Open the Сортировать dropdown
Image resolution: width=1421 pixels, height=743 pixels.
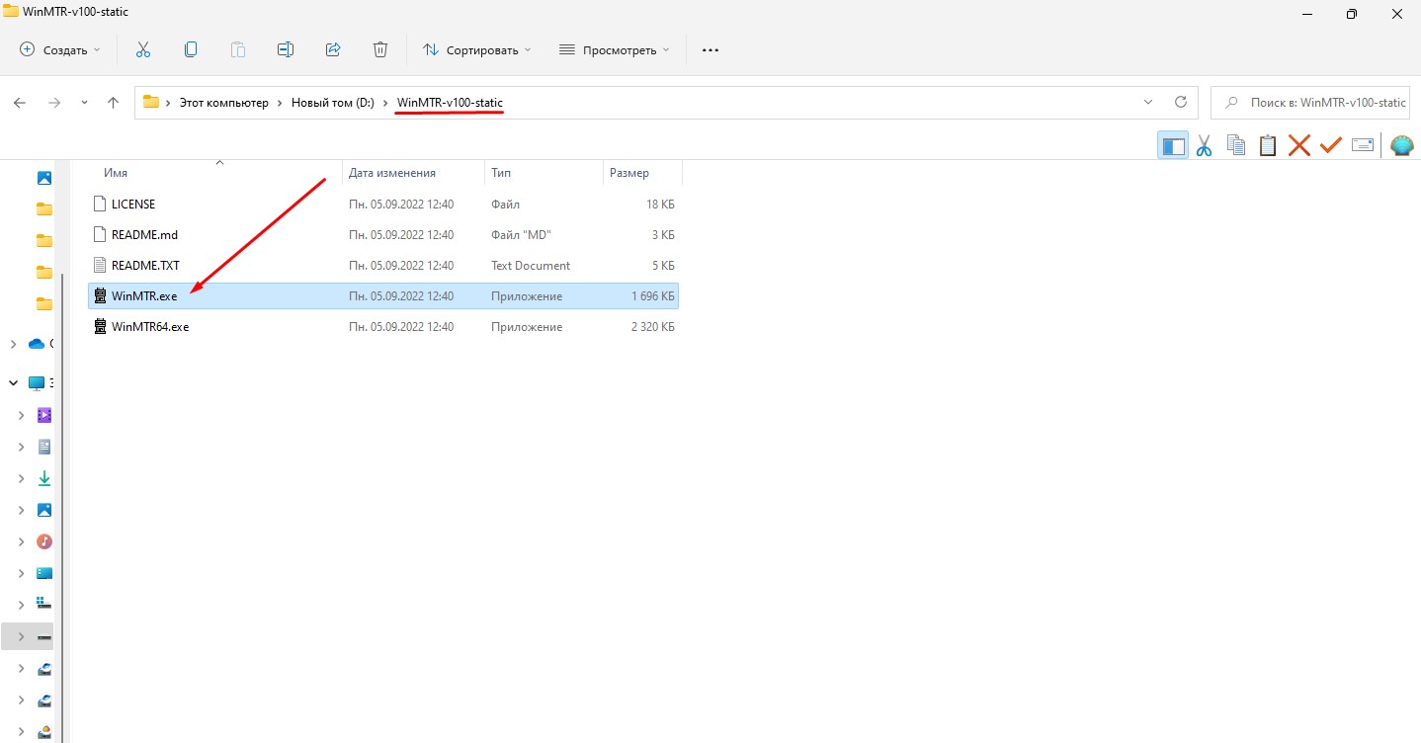click(x=476, y=49)
